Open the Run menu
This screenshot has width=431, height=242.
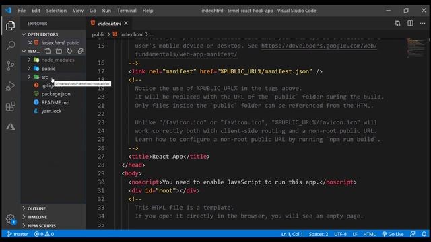click(106, 11)
